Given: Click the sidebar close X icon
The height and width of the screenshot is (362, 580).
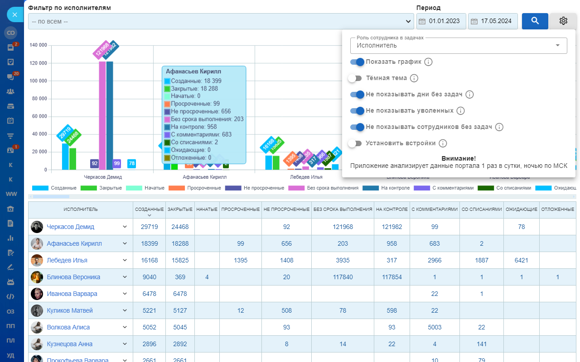Looking at the screenshot, I should click(x=14, y=14).
